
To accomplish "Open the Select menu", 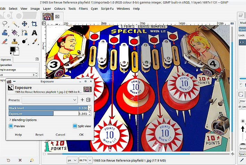I will [13, 9].
